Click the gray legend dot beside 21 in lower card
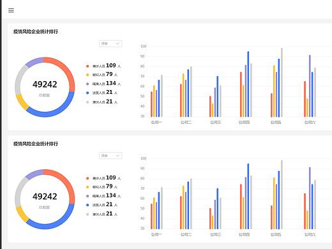 [x=87, y=215]
